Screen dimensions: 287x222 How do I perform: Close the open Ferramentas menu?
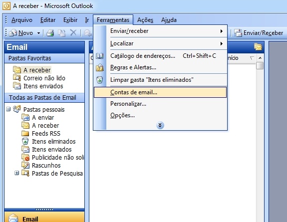coord(113,20)
